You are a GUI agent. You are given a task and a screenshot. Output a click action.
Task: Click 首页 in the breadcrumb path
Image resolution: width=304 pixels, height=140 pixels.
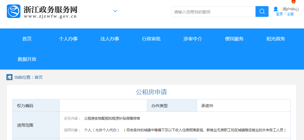pos(39,77)
